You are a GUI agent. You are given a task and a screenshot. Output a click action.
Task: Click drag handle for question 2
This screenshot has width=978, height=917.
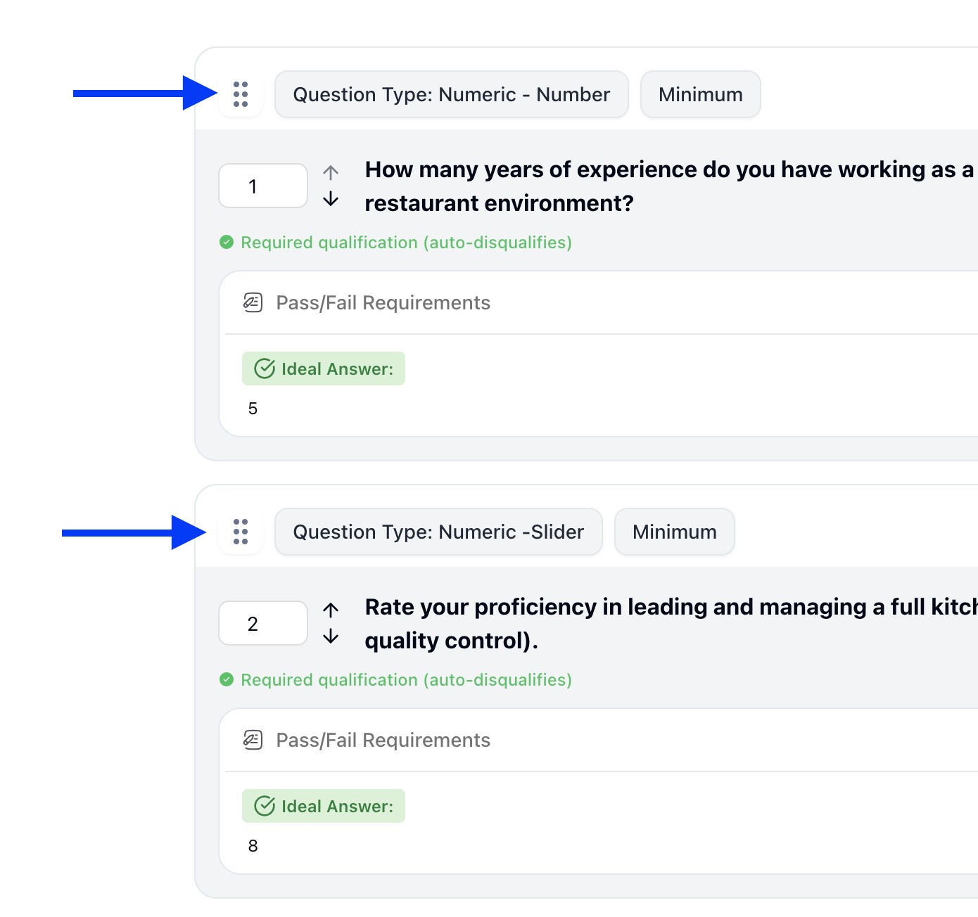point(241,532)
